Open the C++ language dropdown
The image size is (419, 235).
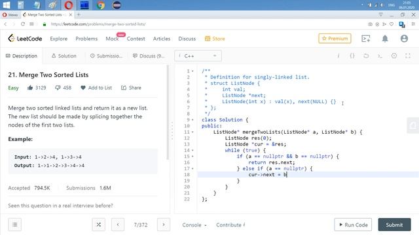point(198,56)
